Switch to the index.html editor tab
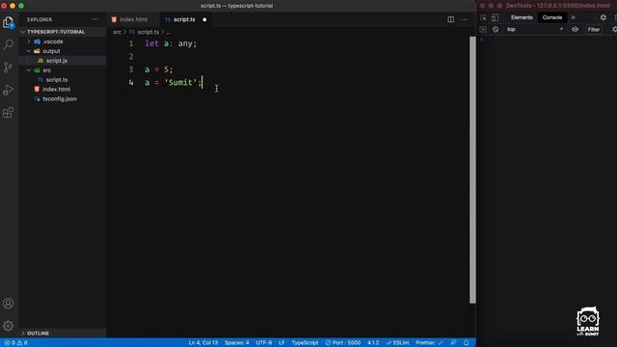 [133, 19]
